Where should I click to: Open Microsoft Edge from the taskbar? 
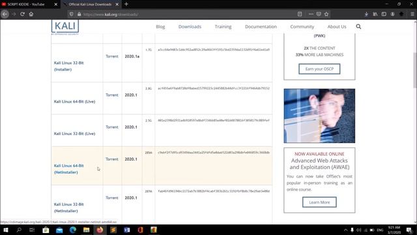click(x=73, y=230)
